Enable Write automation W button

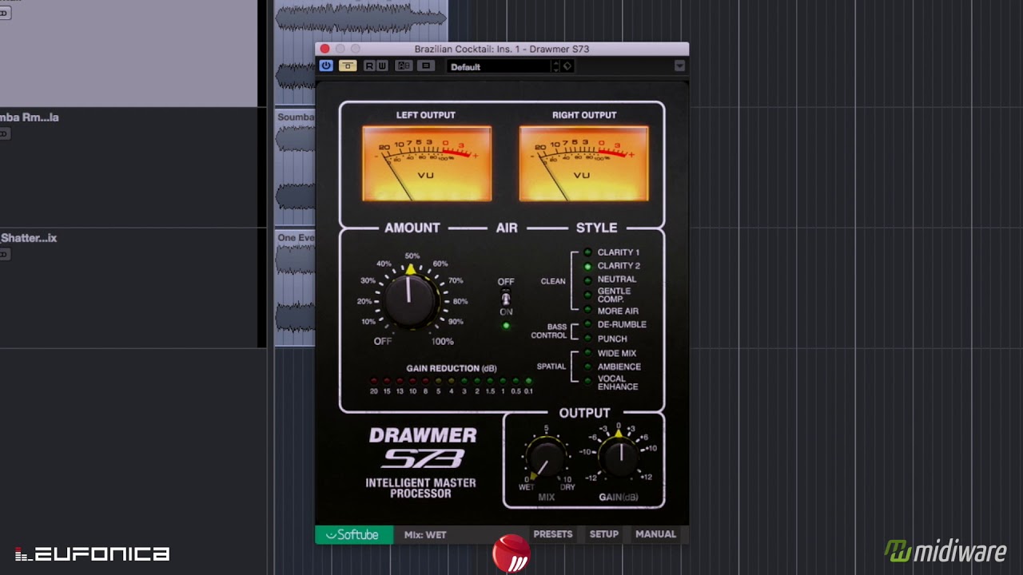coord(382,66)
